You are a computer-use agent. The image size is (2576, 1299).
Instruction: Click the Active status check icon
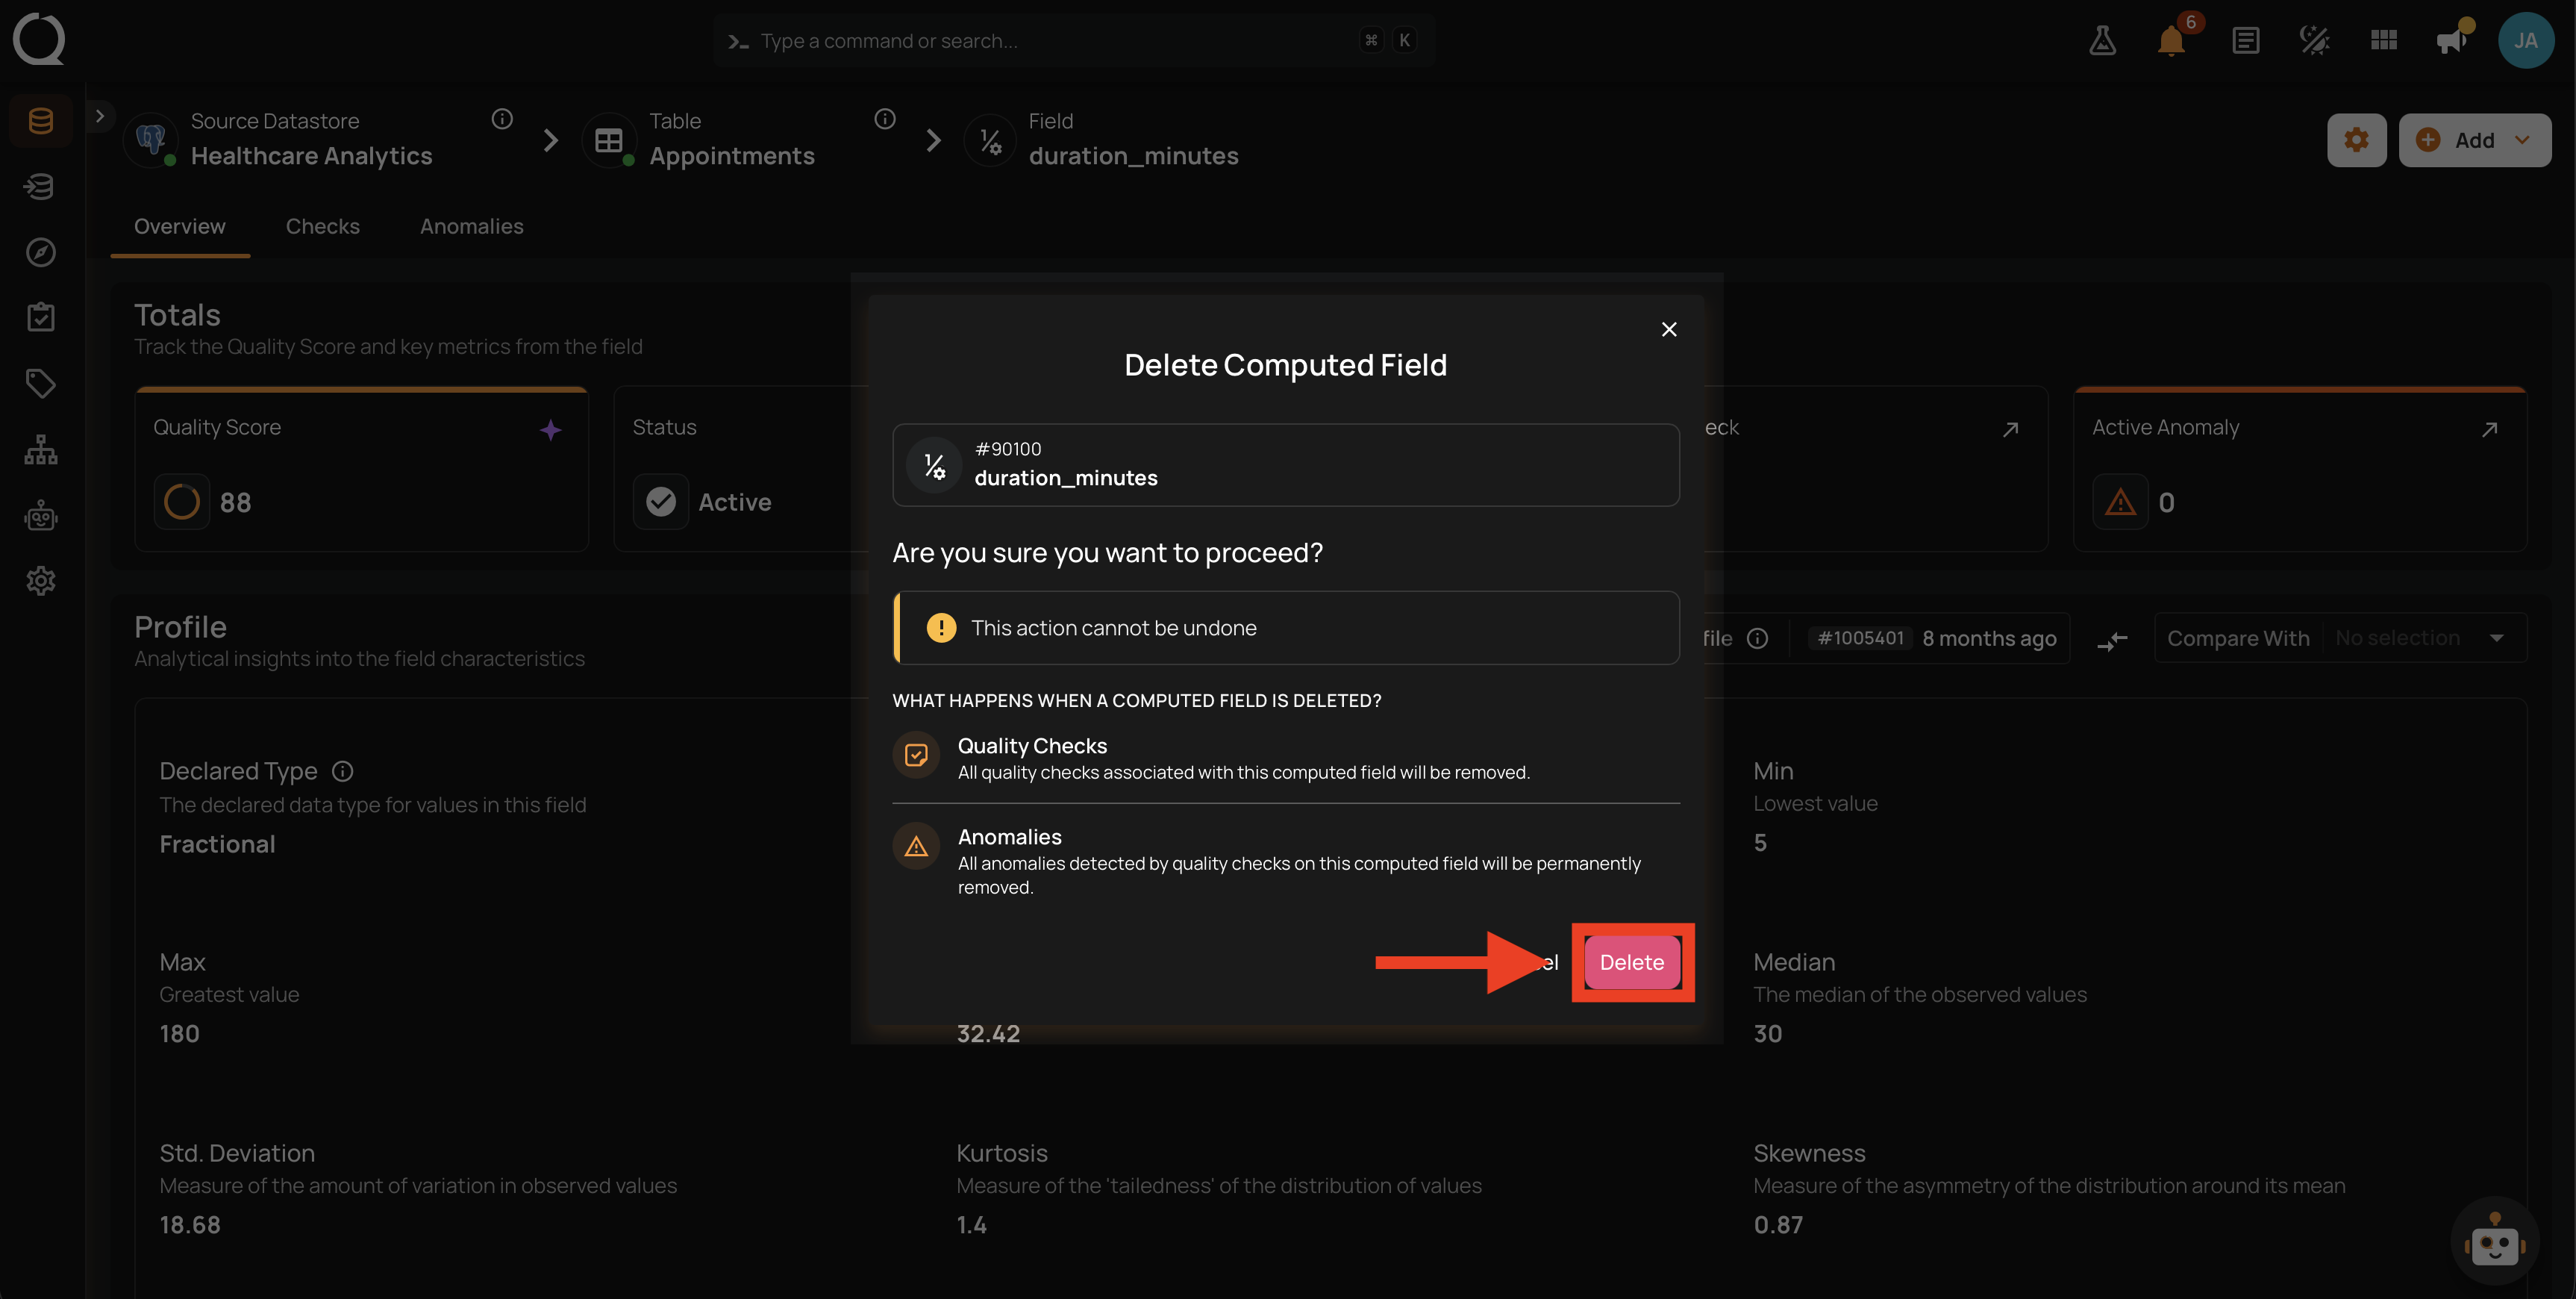(x=660, y=502)
